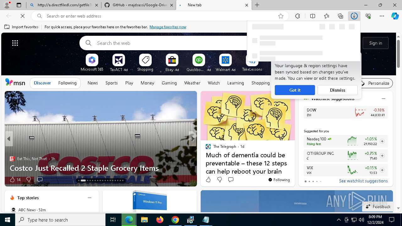Add Nasdaq 100 to watchlist
402x226 pixels.
click(382, 141)
